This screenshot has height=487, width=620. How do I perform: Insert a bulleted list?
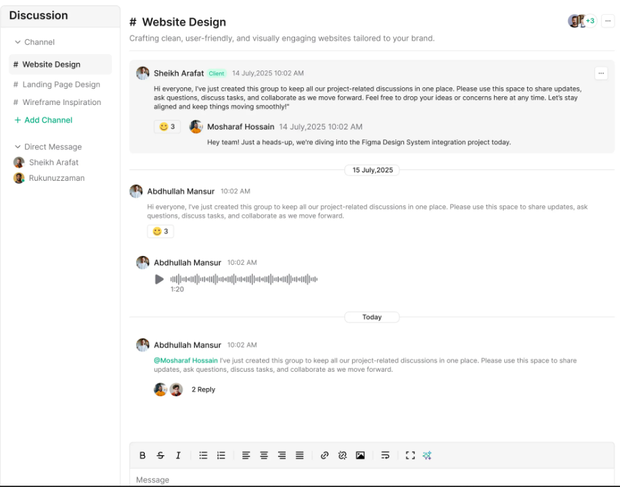(x=203, y=456)
